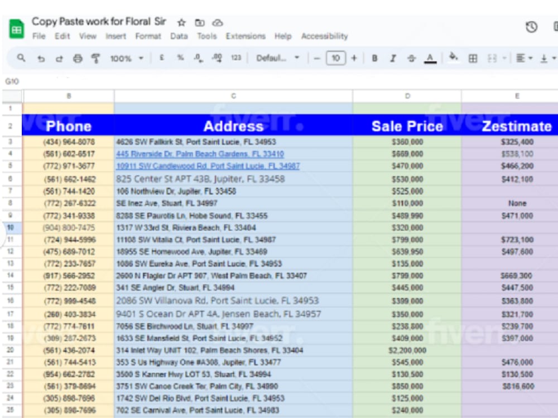Select the $2,200,000 sale price cell
The image size is (558, 418).
[x=407, y=351]
